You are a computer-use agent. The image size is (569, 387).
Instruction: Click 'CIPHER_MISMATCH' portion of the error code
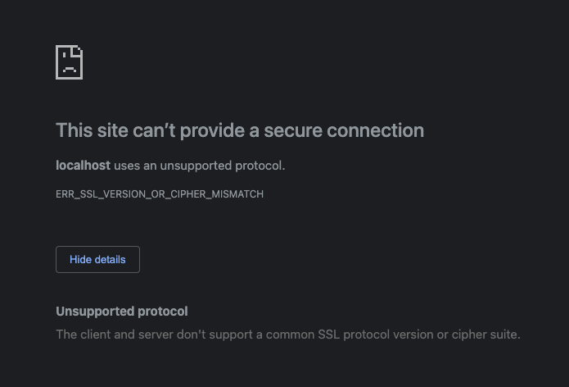[x=217, y=194]
